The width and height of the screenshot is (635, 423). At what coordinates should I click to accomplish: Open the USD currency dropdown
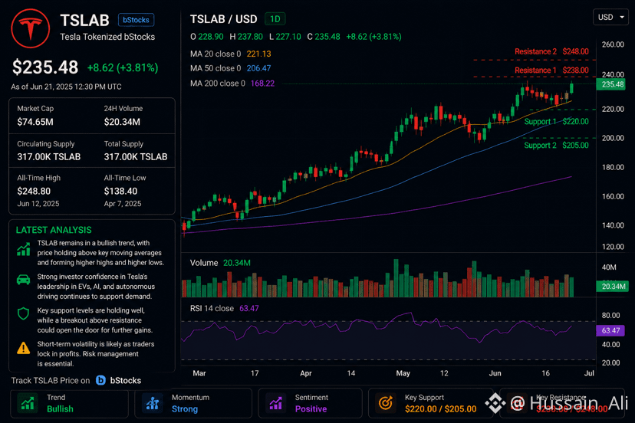point(610,18)
